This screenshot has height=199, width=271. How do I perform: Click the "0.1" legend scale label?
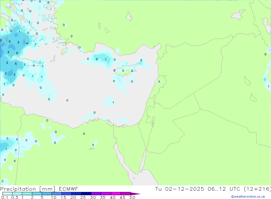click(x=5, y=197)
